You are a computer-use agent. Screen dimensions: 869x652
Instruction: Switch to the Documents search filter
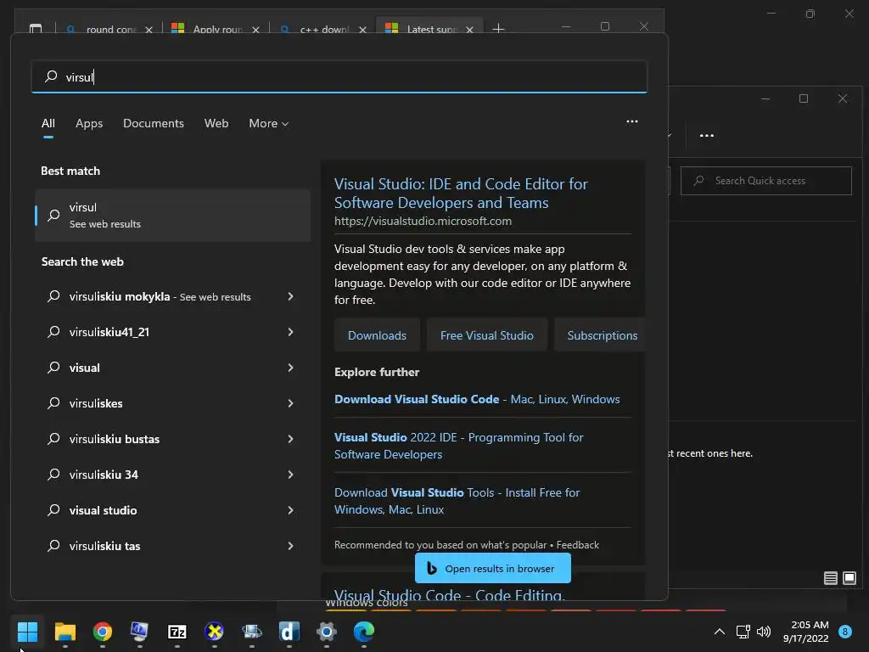click(x=154, y=124)
